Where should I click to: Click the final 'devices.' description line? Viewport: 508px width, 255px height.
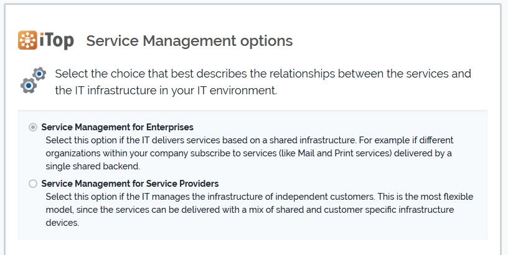(x=62, y=223)
